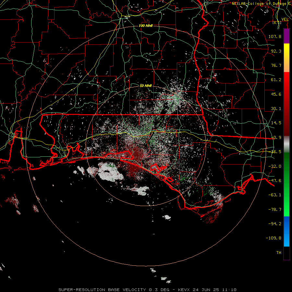Click the -94.2 velocity scale value

275,224
